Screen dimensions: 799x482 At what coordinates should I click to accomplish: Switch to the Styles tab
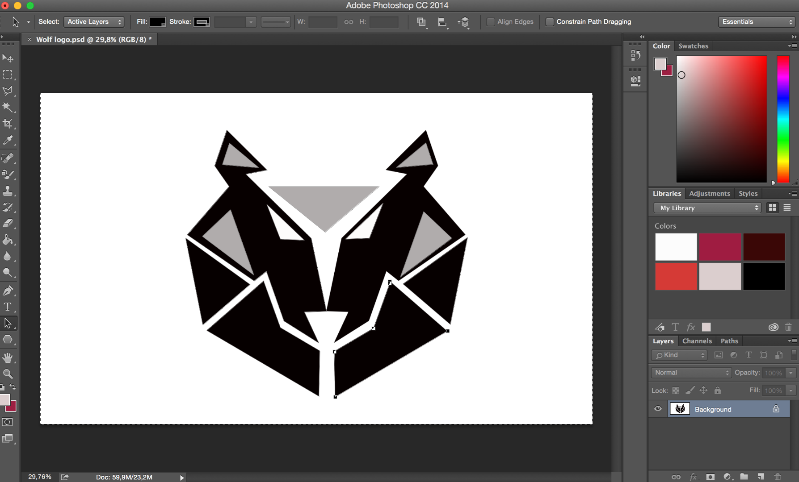click(748, 193)
